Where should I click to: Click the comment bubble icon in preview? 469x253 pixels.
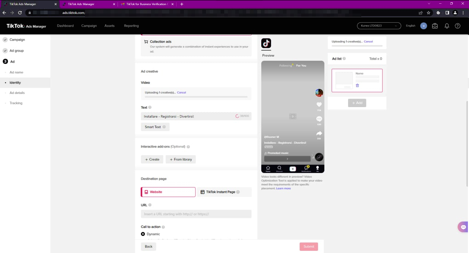click(x=319, y=119)
